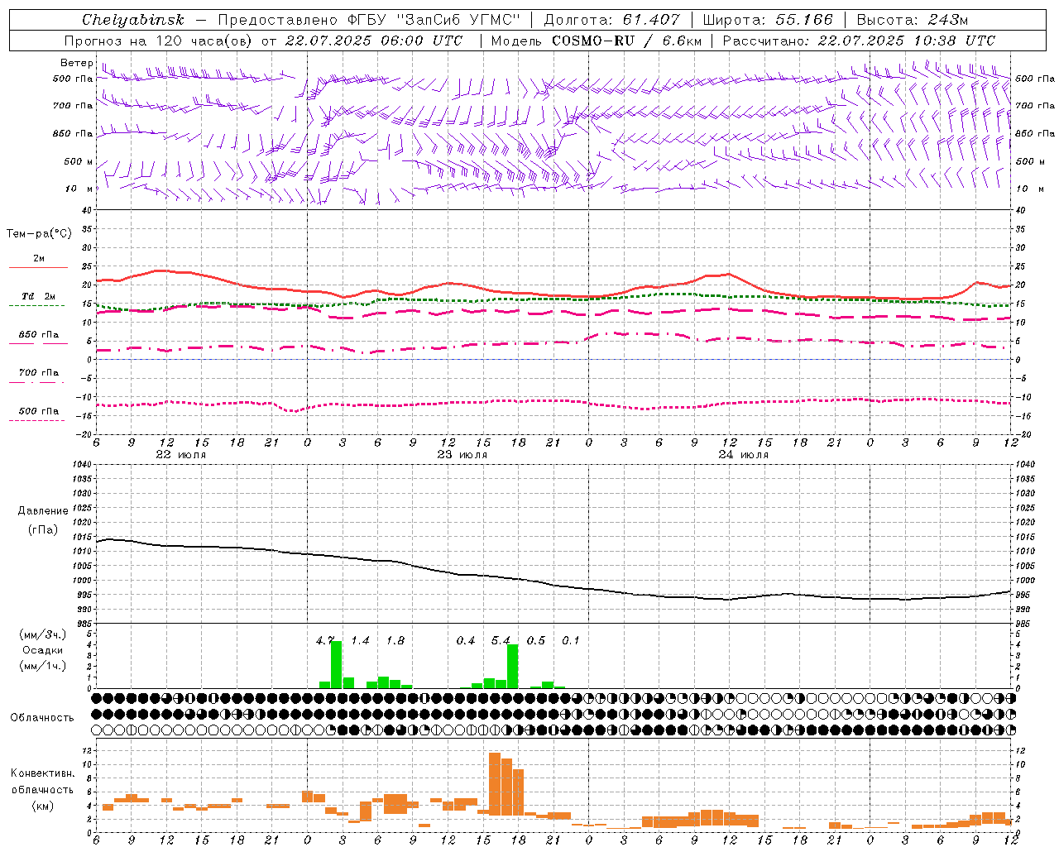The image size is (1059, 847).
Task: Select the 'Долгота: 61.407' header text
Action: (x=611, y=19)
